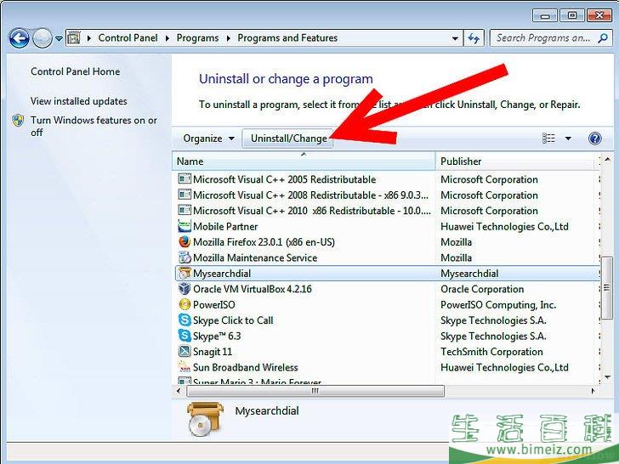Click the change view icon

tap(548, 138)
